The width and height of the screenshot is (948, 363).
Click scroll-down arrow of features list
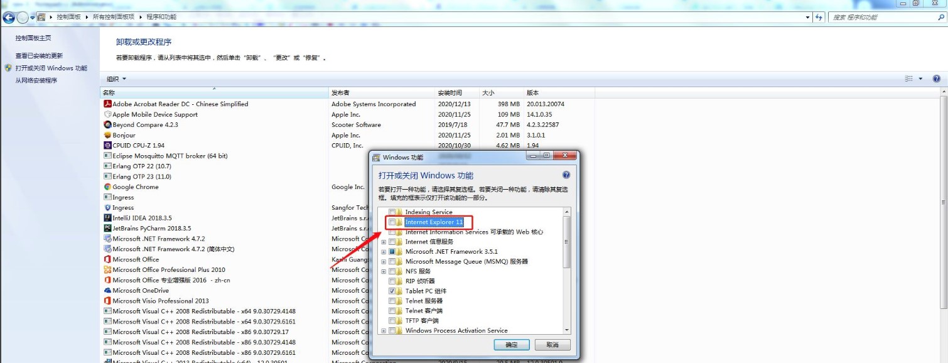click(567, 330)
